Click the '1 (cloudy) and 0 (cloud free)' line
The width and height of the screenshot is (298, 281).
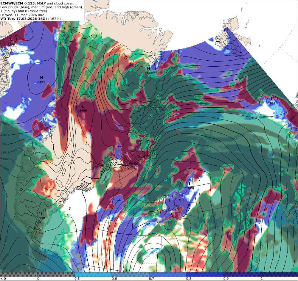click(24, 11)
